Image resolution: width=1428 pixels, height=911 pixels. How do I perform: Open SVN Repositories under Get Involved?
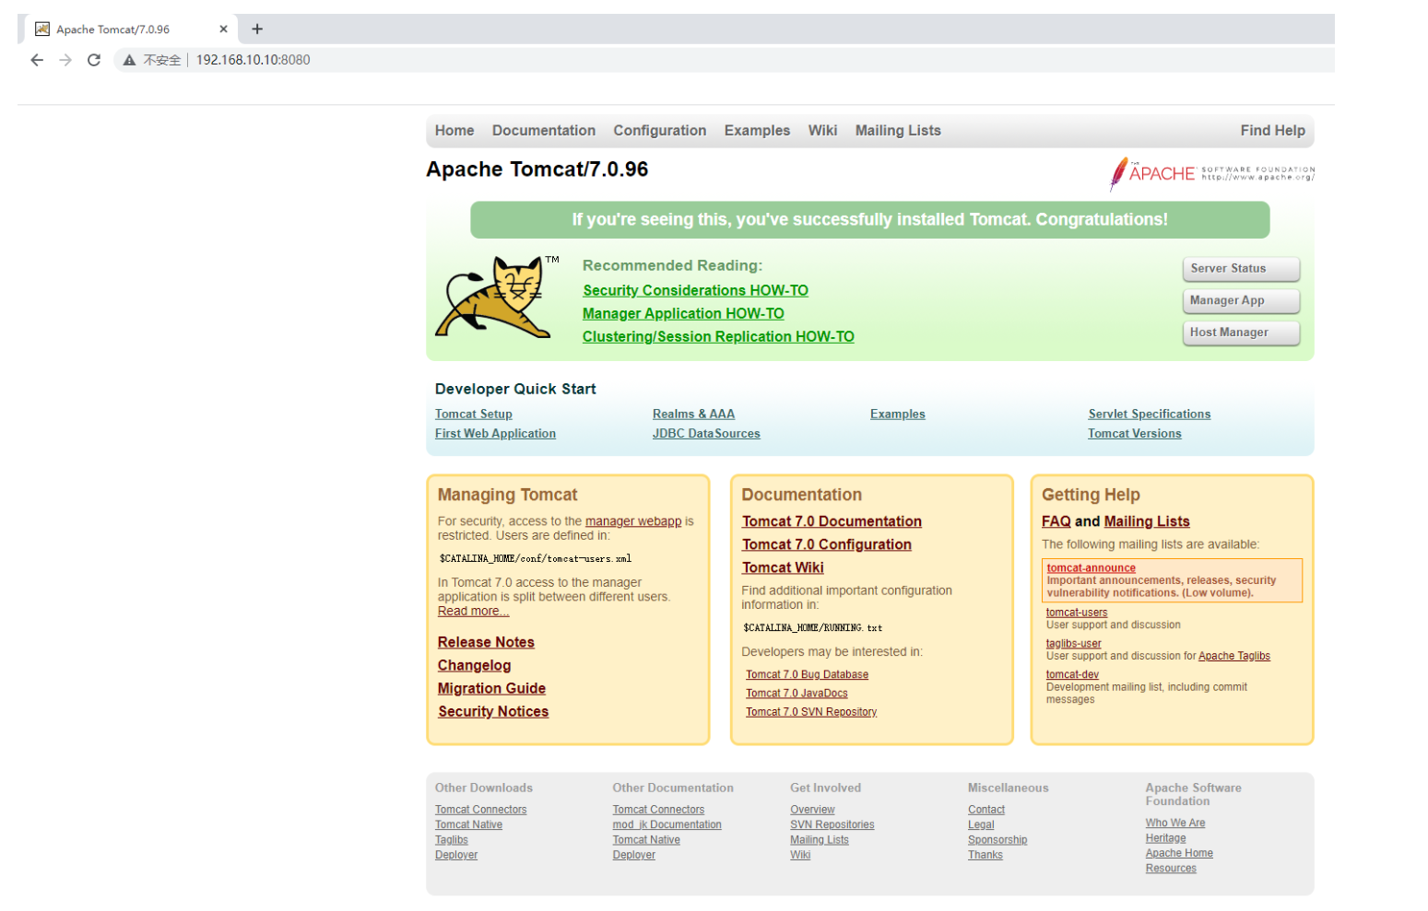(832, 825)
